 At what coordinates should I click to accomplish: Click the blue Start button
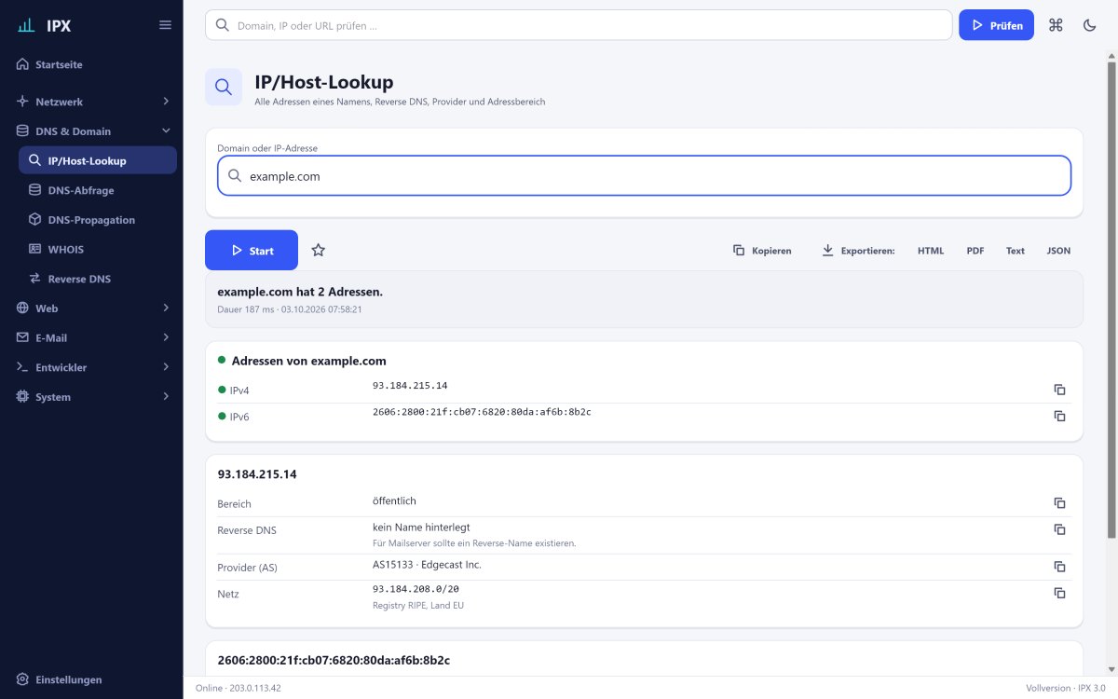click(x=252, y=250)
